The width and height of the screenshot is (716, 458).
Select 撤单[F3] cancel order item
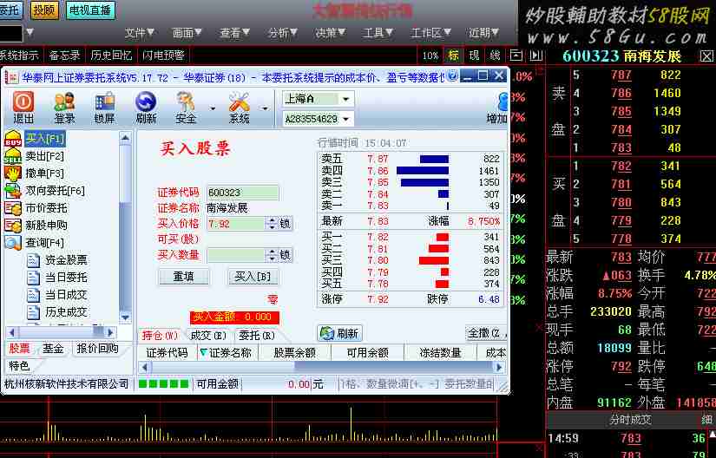click(x=44, y=173)
